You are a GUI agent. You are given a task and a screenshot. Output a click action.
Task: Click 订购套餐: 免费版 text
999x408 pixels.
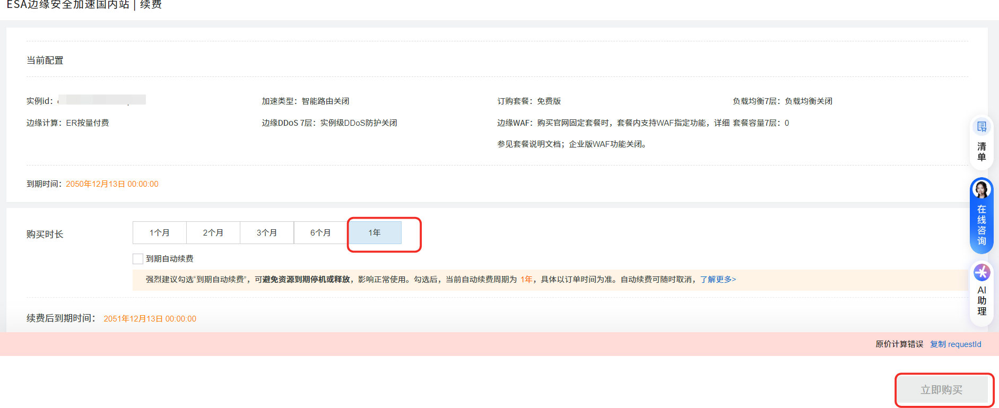pyautogui.click(x=529, y=101)
